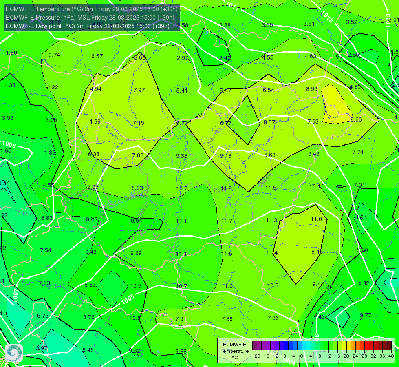Viewport: 399px width, 367px height.
Task: Click the dew point value 8.46
Action: 92,219
